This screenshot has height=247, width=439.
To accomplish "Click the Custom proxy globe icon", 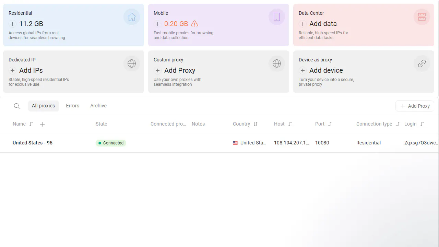I will (277, 63).
